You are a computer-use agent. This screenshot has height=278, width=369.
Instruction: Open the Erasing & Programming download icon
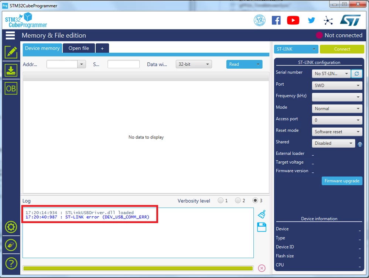[11, 70]
